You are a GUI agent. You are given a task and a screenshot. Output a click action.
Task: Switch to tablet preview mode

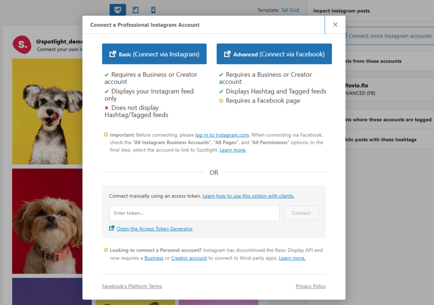[135, 9]
